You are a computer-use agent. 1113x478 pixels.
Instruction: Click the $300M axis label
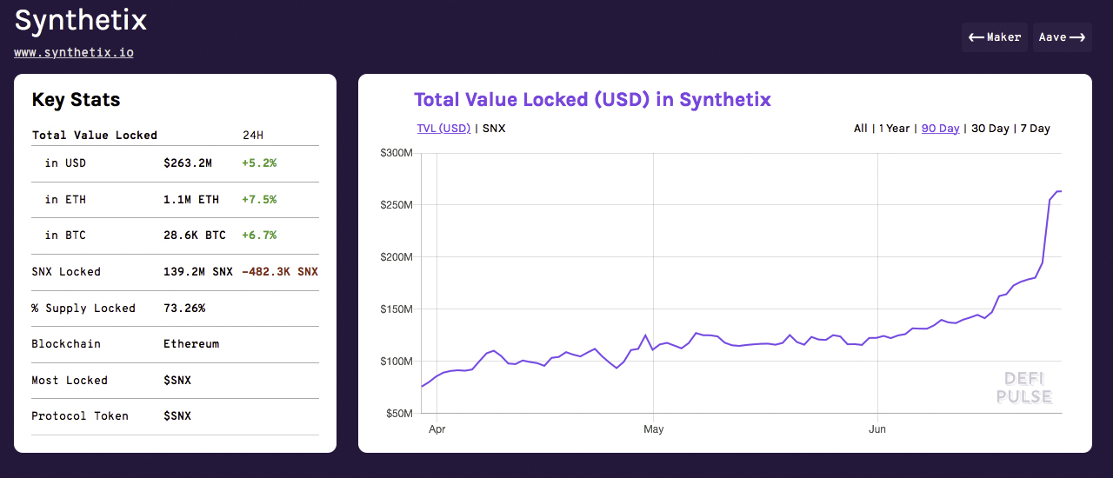[397, 153]
